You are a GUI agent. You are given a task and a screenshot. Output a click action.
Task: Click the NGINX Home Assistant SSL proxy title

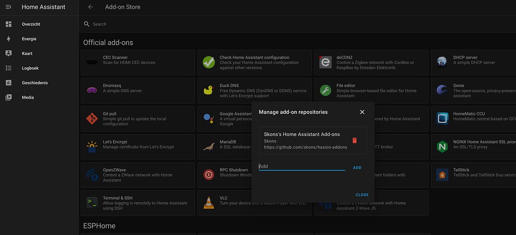484,142
